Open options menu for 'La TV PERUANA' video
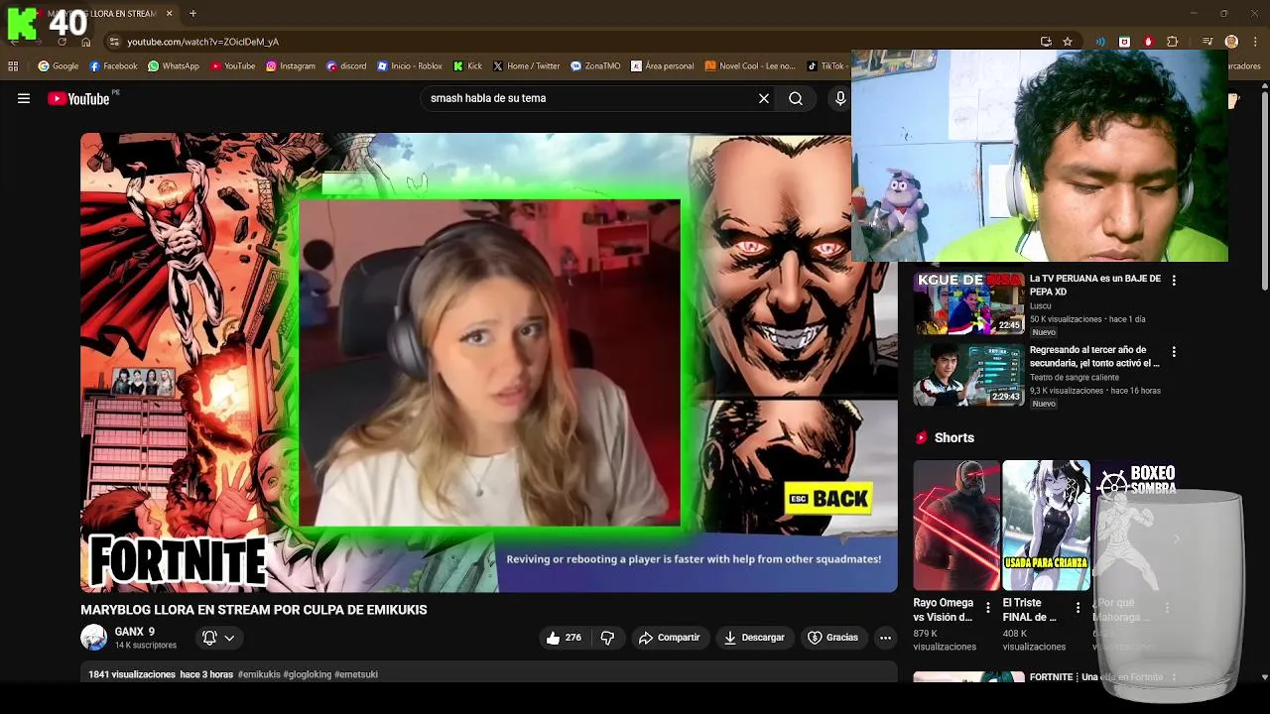Screen dimensions: 1270x714 pyautogui.click(x=1174, y=281)
